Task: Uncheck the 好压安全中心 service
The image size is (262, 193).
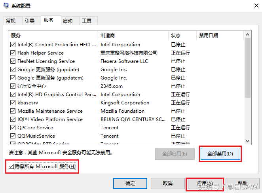Action: 13,86
